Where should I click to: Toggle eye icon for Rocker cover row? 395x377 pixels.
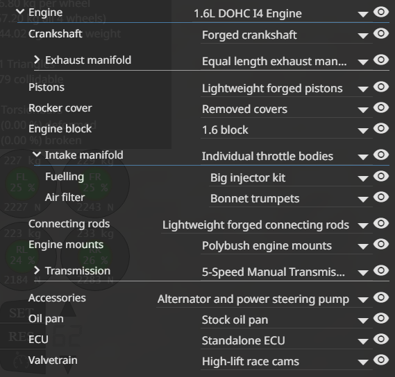(381, 107)
